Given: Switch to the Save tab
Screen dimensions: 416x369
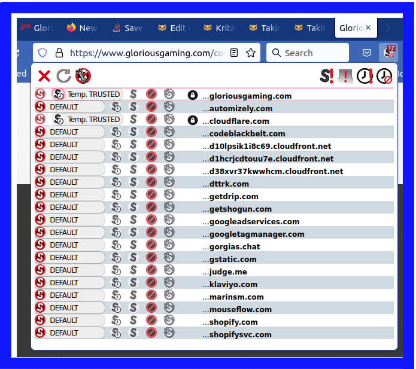Looking at the screenshot, I should [x=129, y=28].
